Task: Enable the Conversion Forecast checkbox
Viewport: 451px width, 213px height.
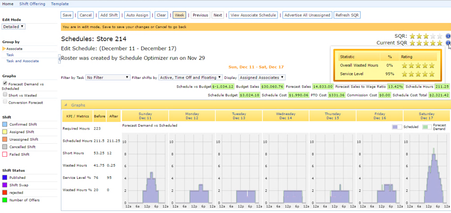Action: point(5,102)
